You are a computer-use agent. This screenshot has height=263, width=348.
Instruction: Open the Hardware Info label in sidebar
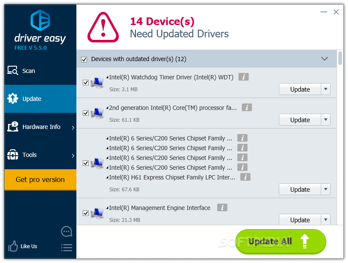point(41,127)
